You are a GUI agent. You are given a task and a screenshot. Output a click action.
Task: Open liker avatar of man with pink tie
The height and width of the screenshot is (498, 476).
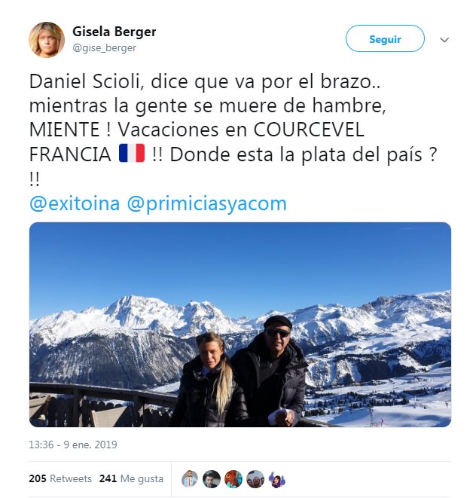pyautogui.click(x=190, y=478)
